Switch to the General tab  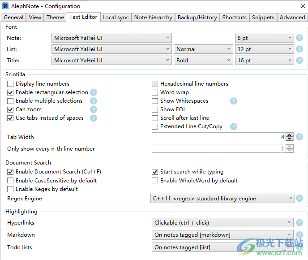tap(13, 17)
